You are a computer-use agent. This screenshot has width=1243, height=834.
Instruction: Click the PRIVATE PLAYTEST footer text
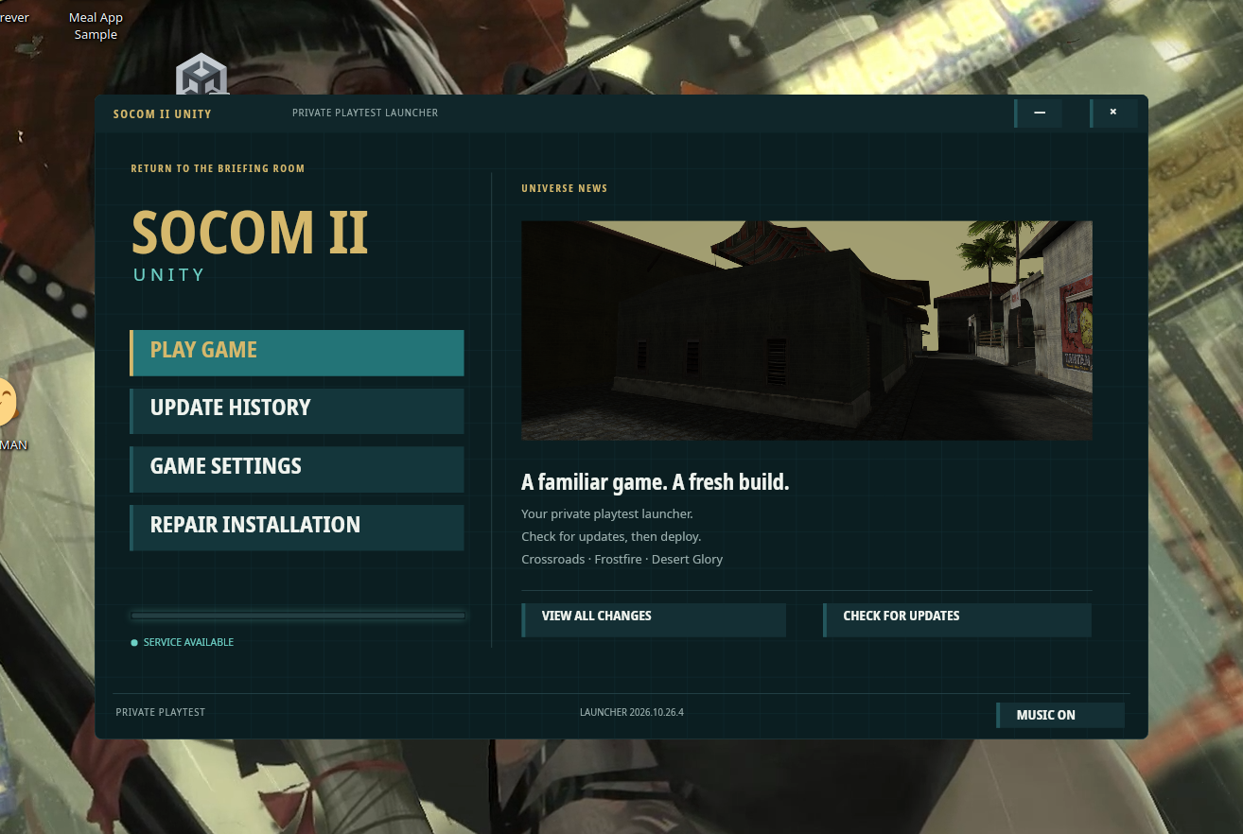[x=160, y=712]
